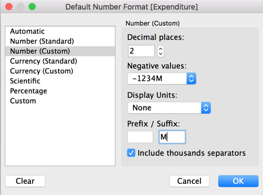The width and height of the screenshot is (263, 195).
Task: Select Scientific format option
Action: point(60,81)
